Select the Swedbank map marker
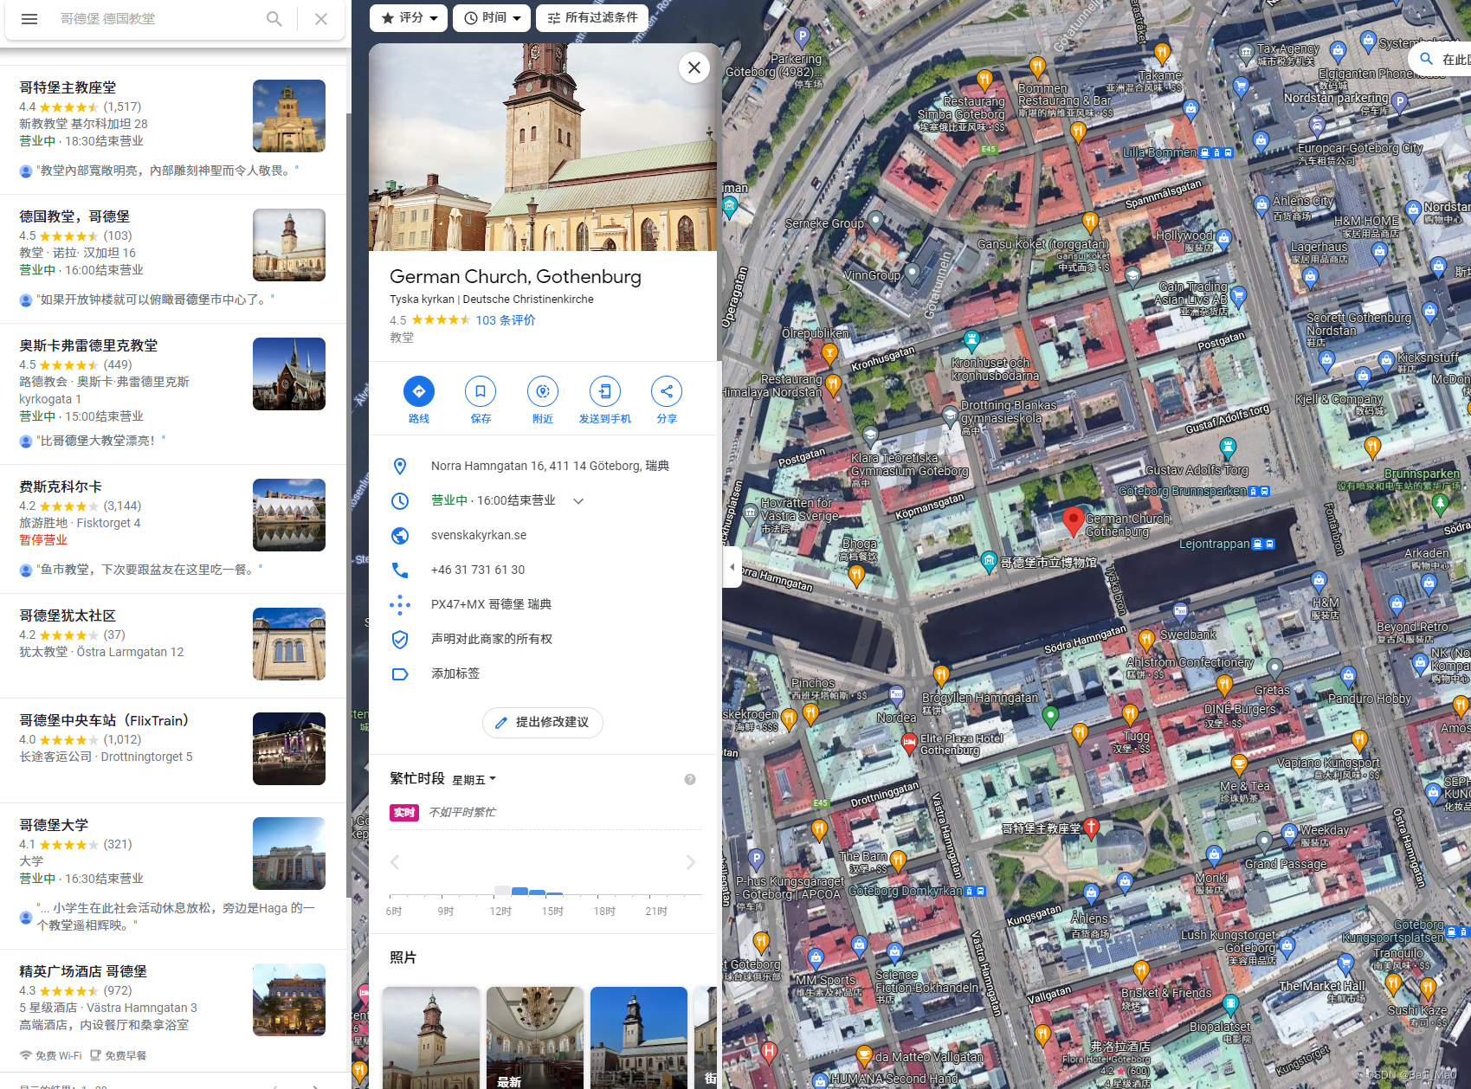 1180,611
